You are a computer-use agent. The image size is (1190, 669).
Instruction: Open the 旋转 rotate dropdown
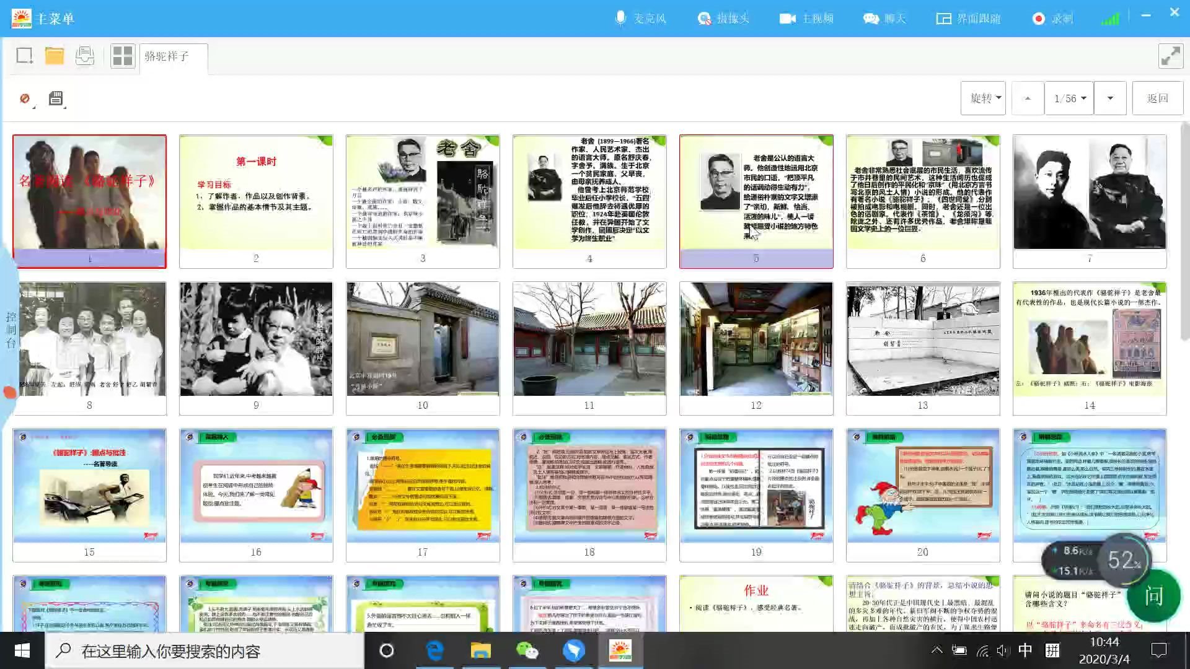pos(983,98)
